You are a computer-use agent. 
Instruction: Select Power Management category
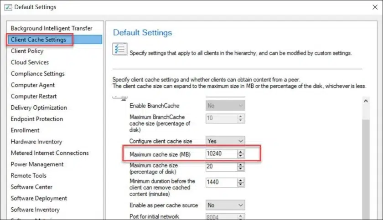click(37, 164)
